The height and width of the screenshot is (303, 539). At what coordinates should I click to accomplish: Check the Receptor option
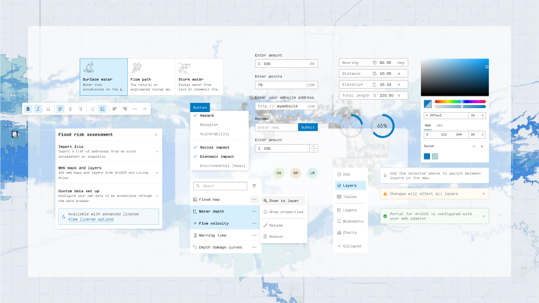219,125
